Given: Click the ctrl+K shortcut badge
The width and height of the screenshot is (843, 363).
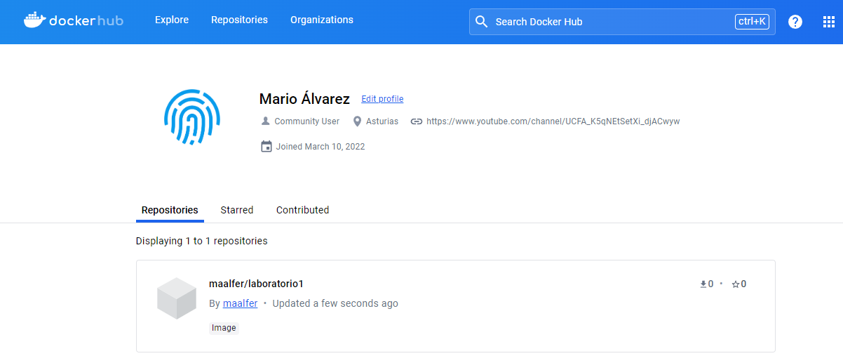Looking at the screenshot, I should (752, 22).
